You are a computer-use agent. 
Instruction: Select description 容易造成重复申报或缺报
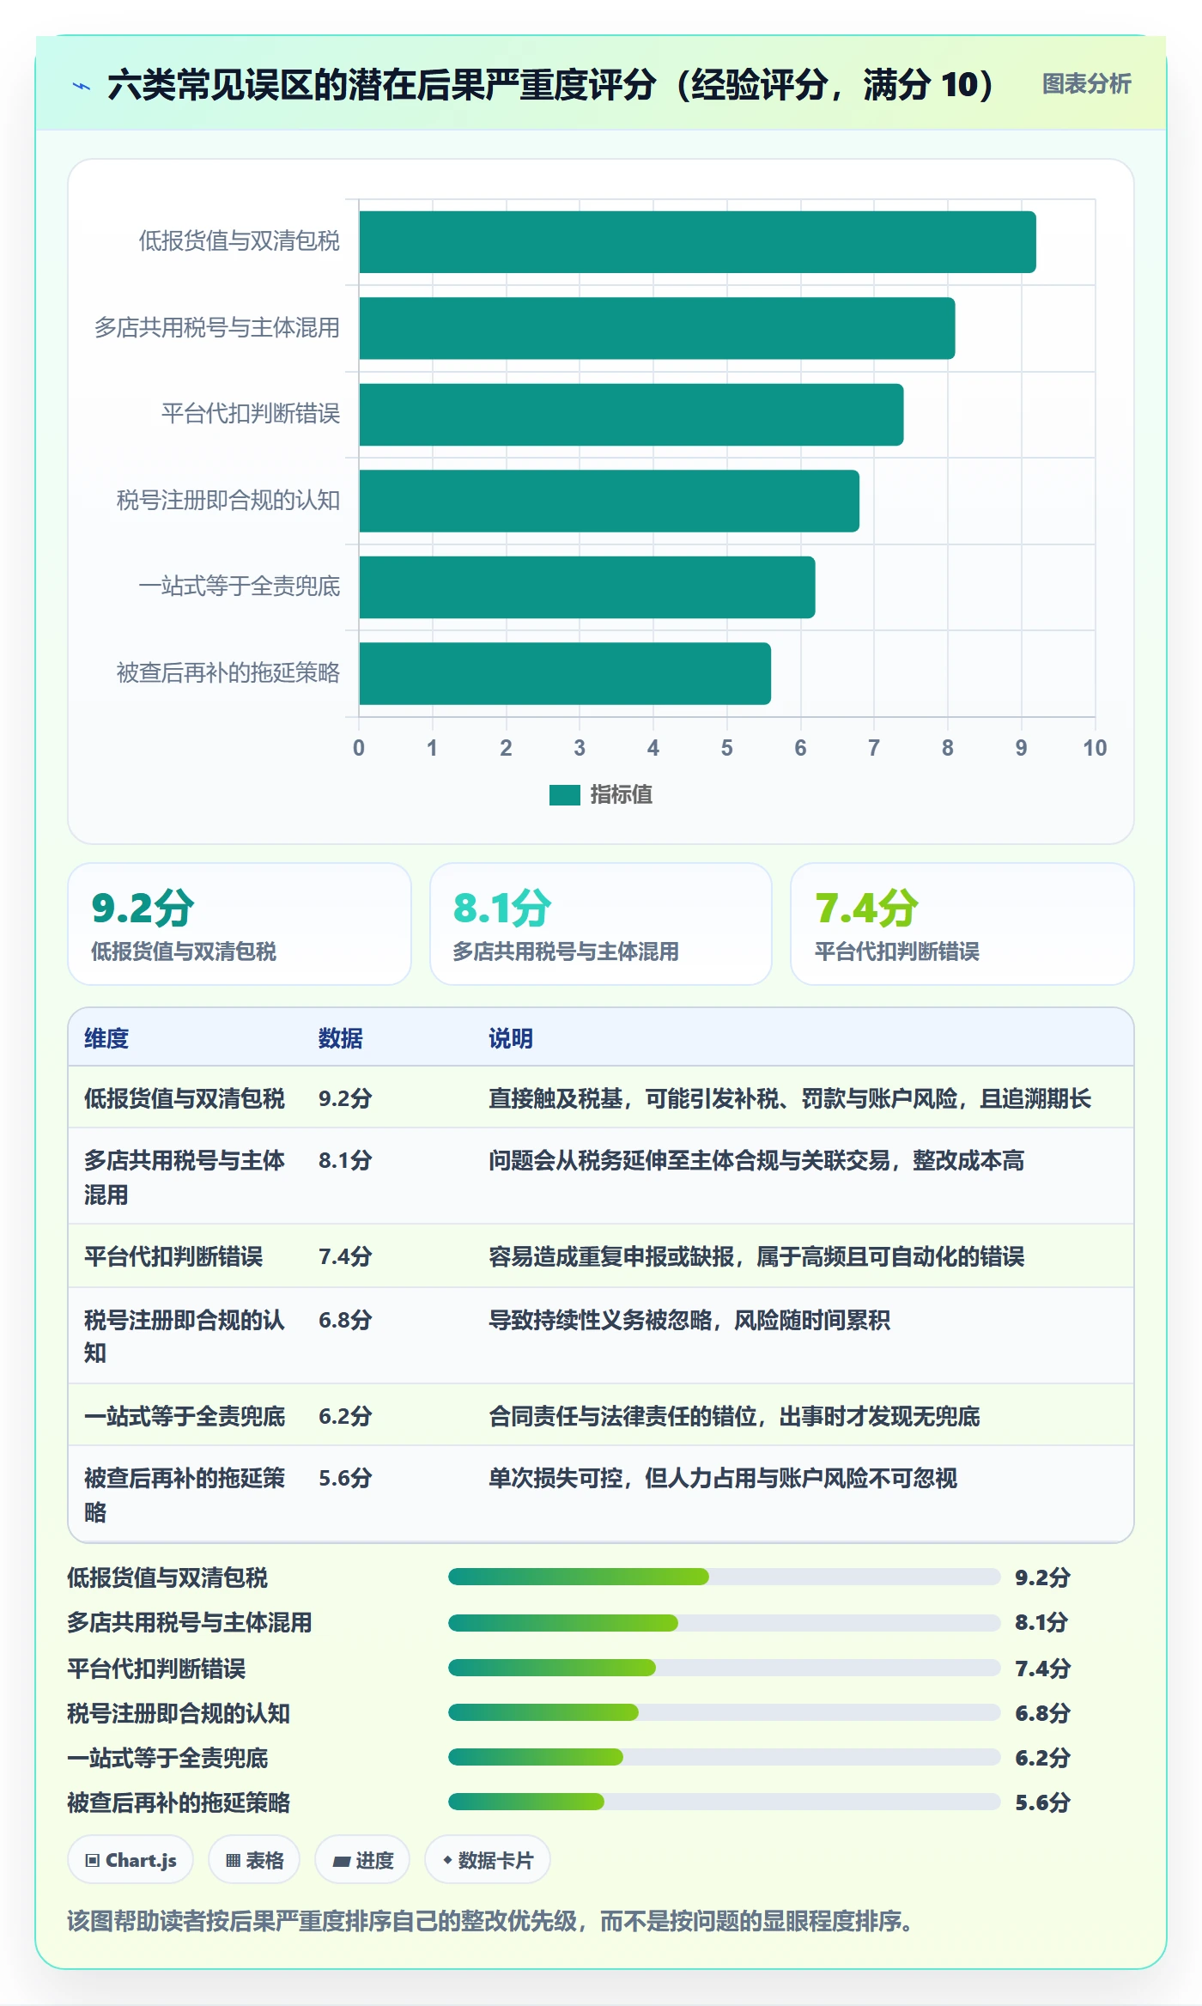point(756,1256)
